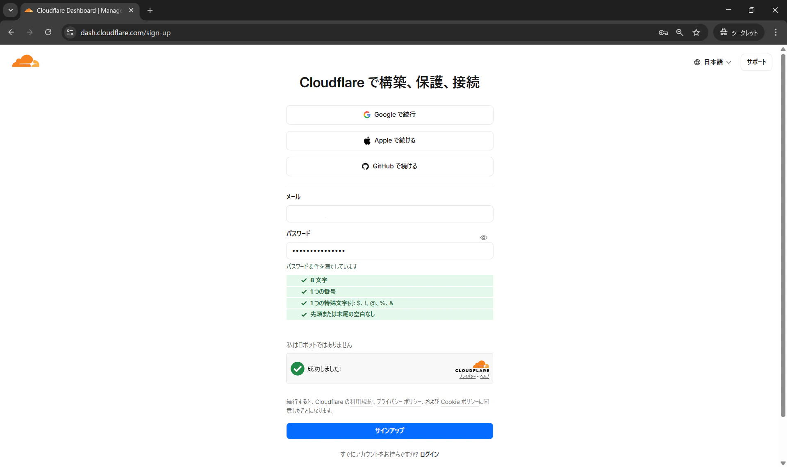The height and width of the screenshot is (467, 787).
Task: Open the incognito シークレット indicator
Action: (739, 32)
